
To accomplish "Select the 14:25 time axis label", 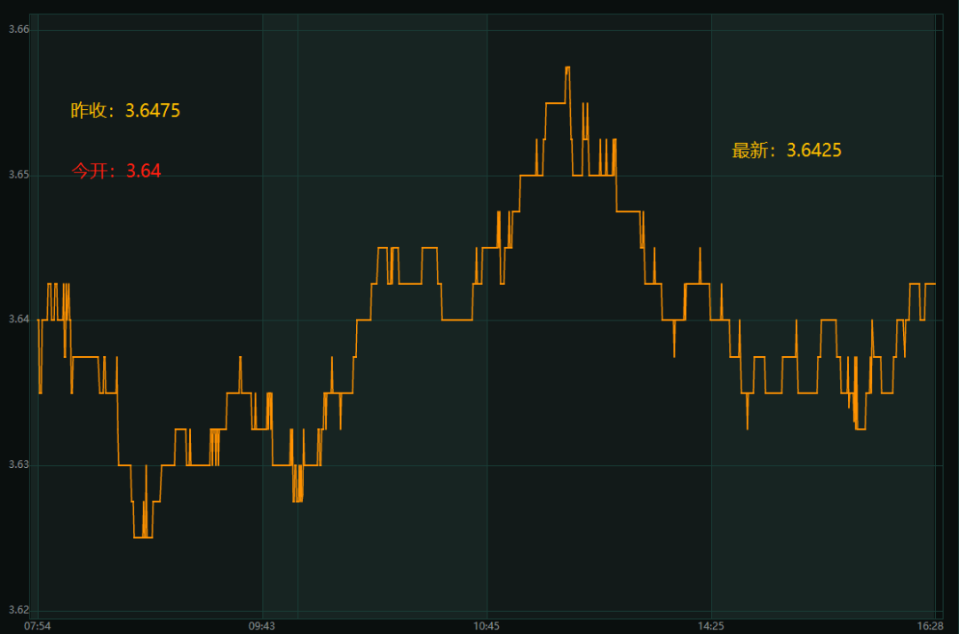I will click(711, 626).
